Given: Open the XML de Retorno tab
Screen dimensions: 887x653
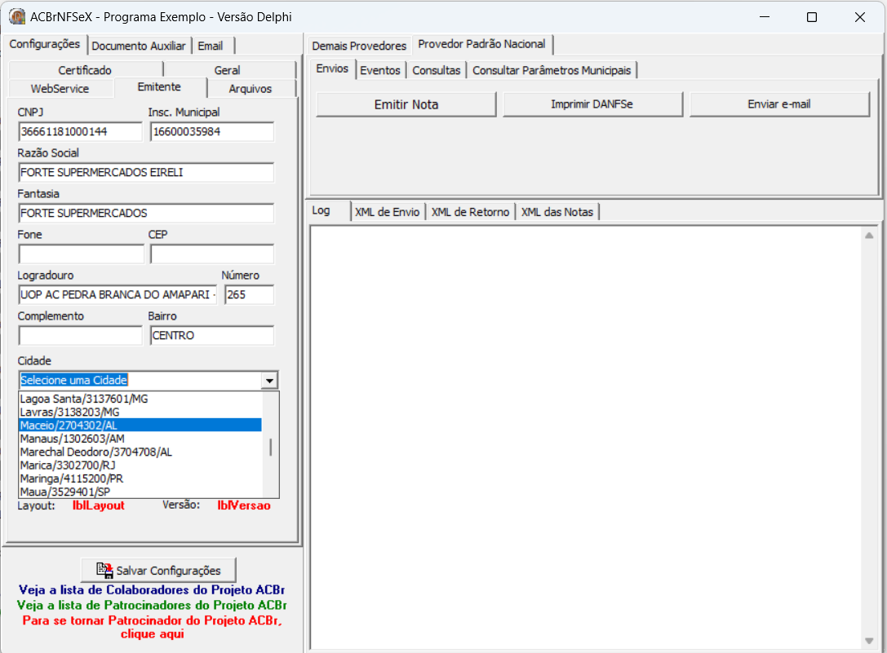Looking at the screenshot, I should pos(470,212).
